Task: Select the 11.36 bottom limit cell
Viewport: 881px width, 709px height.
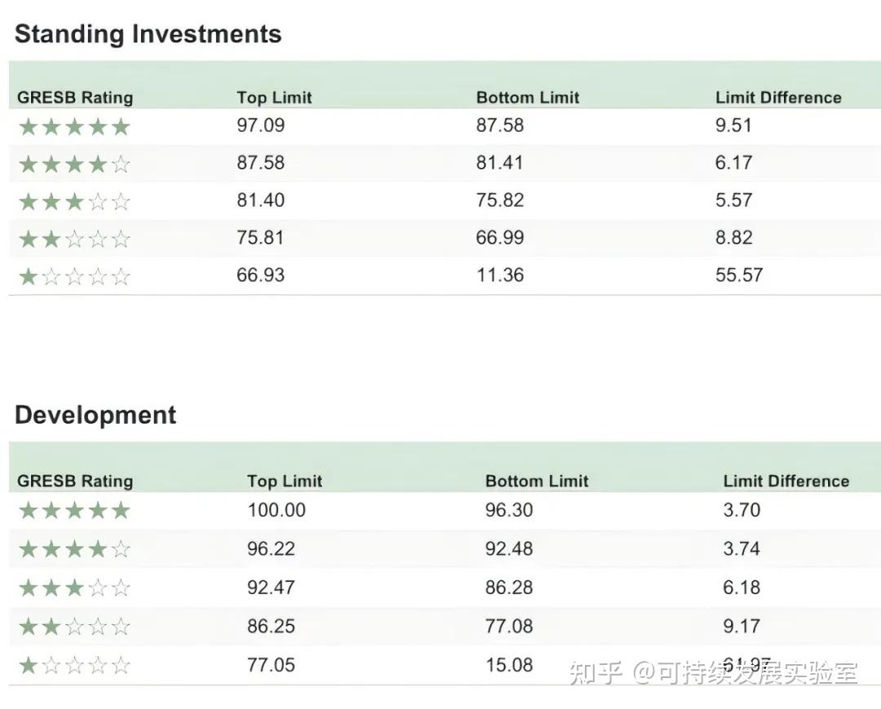Action: point(500,275)
